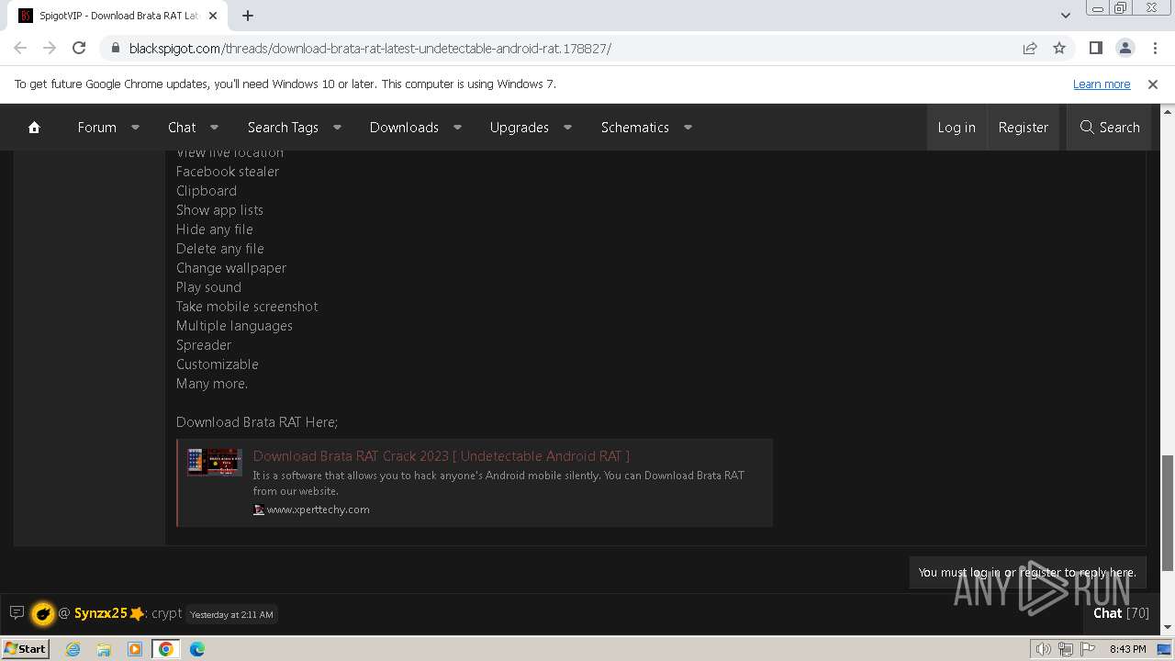Open www.xperttechy.com site link
This screenshot has width=1175, height=661.
[318, 510]
